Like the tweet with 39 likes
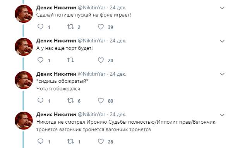This screenshot has width=240, height=148. coord(101,27)
